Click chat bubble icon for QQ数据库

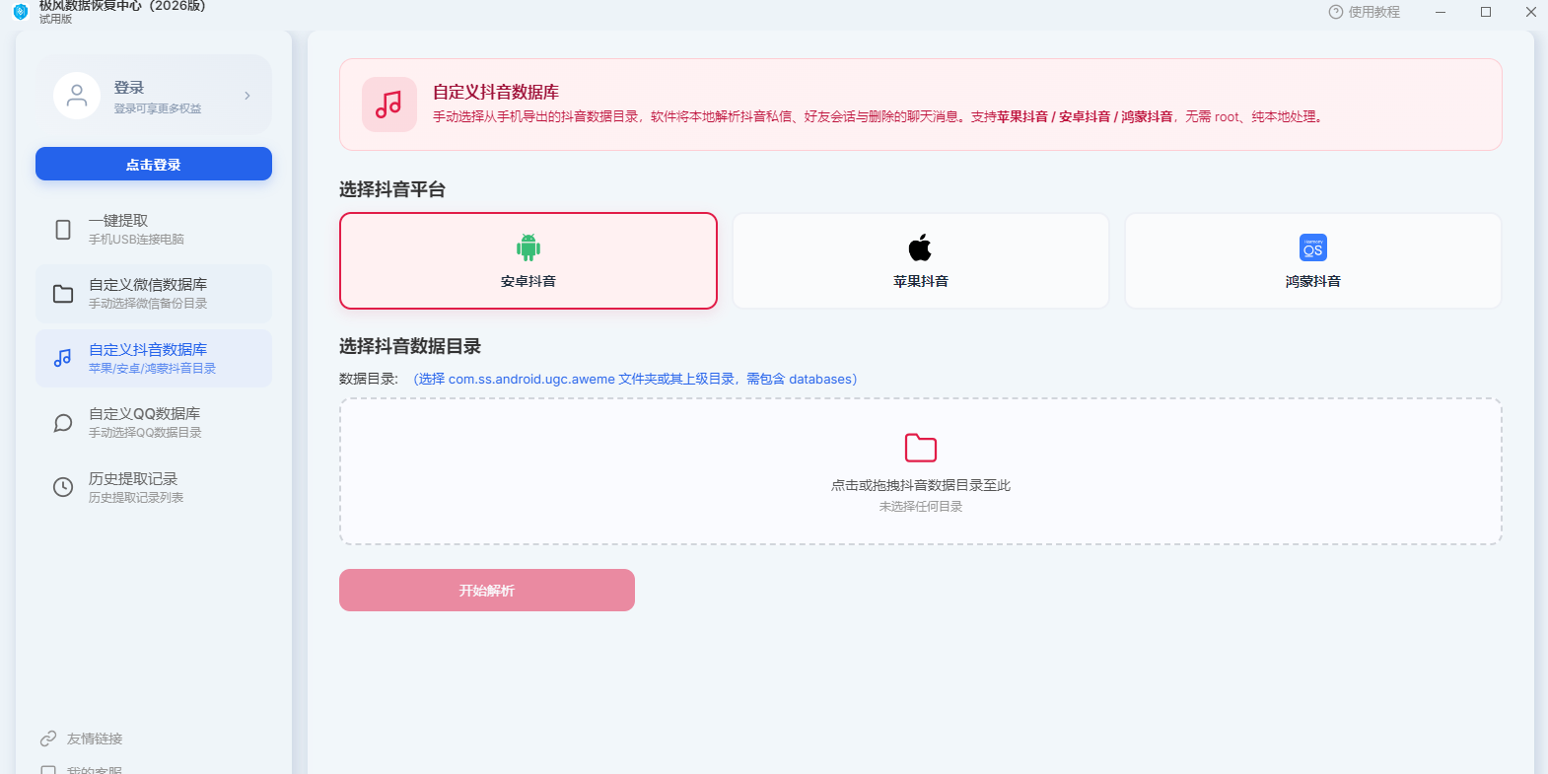point(63,423)
